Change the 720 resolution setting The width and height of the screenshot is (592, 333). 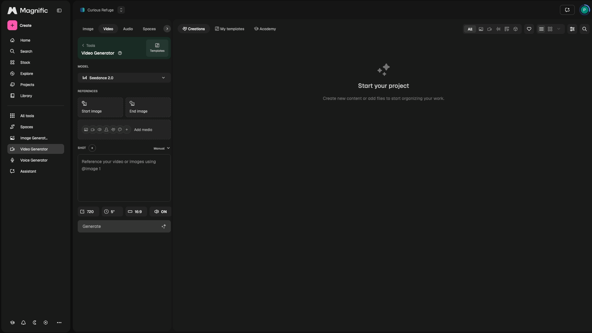88,212
